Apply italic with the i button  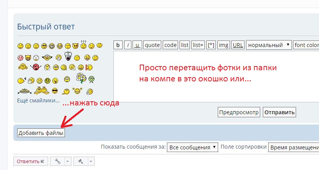[128, 45]
